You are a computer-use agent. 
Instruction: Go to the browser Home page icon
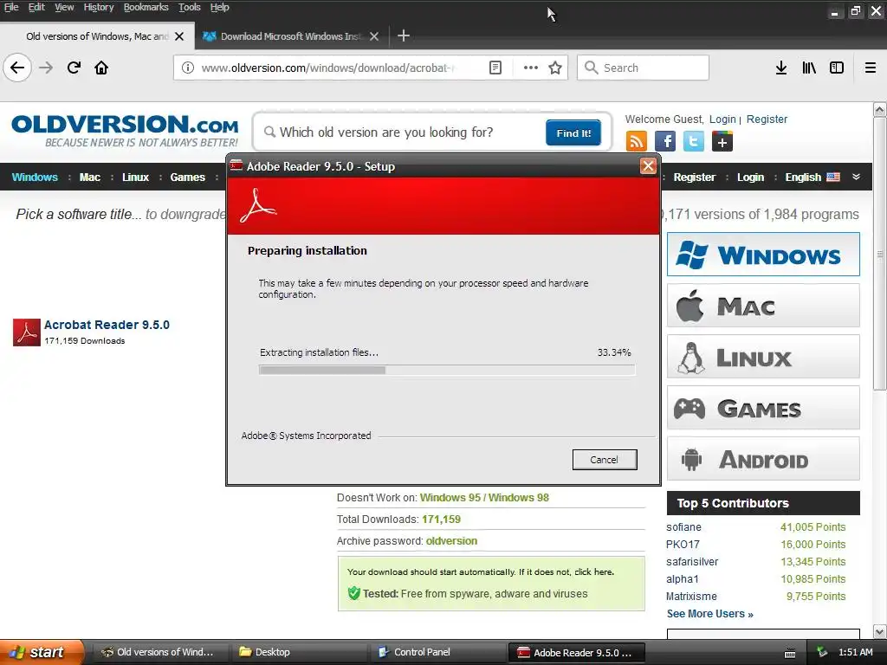tap(101, 68)
